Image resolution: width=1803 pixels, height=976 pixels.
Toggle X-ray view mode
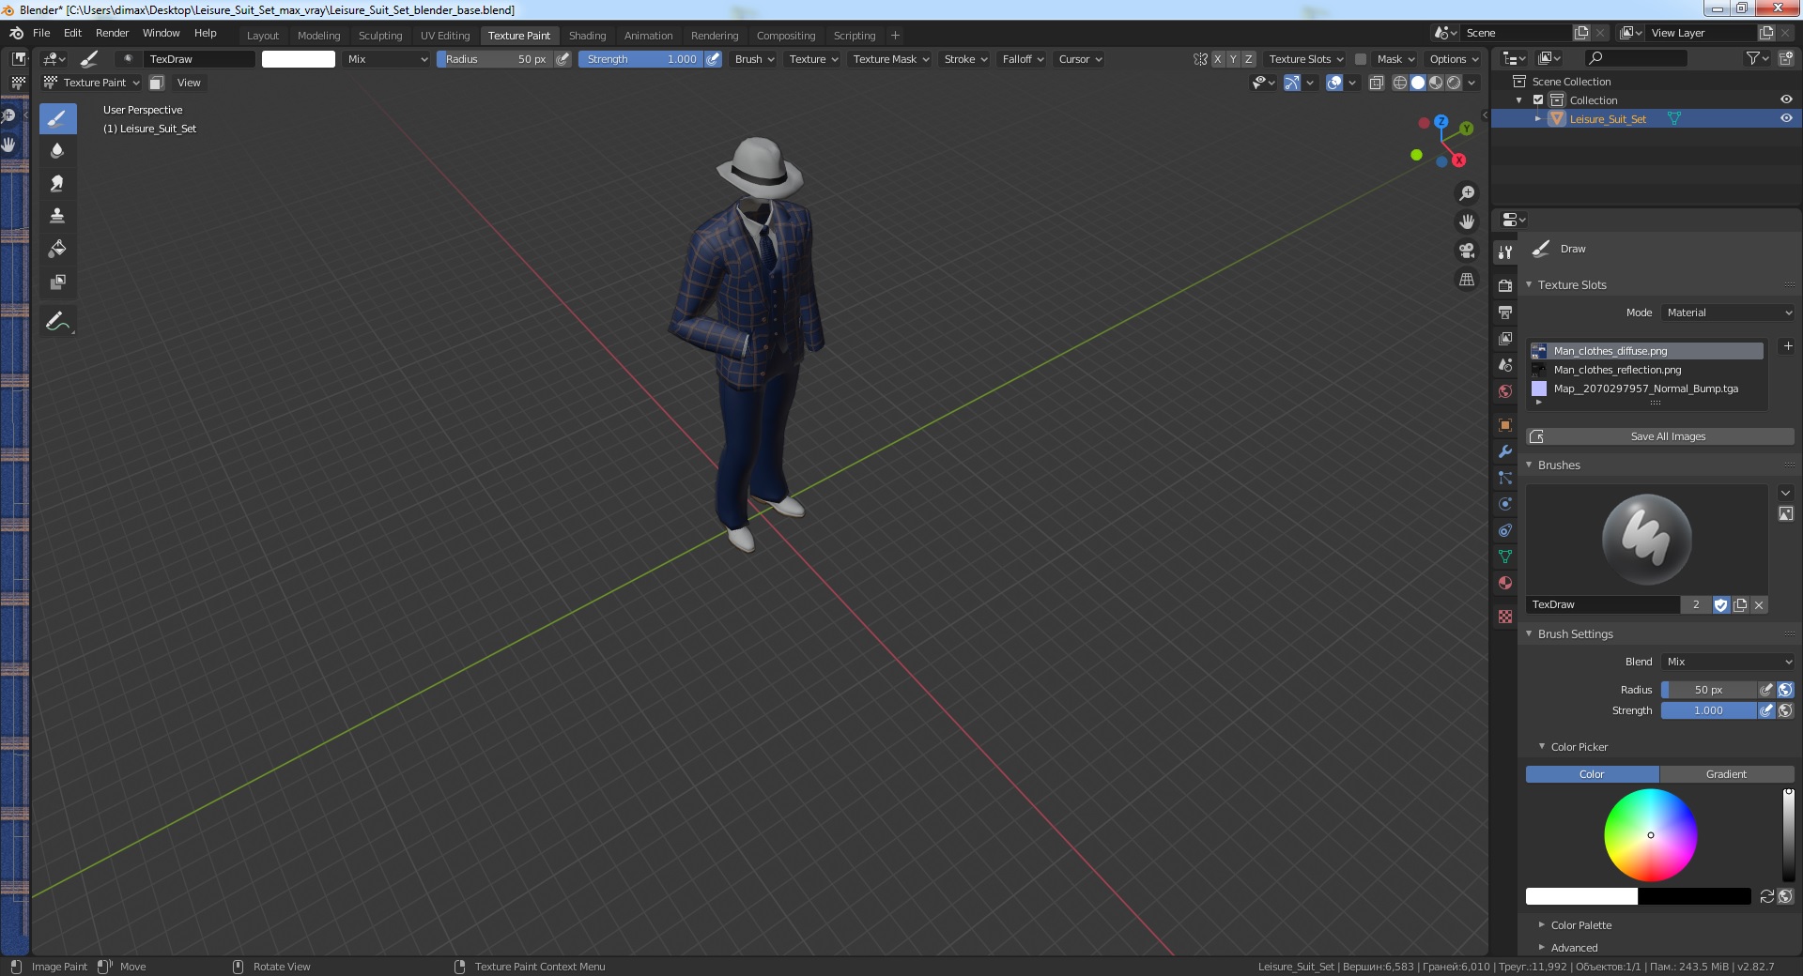coord(1377,83)
